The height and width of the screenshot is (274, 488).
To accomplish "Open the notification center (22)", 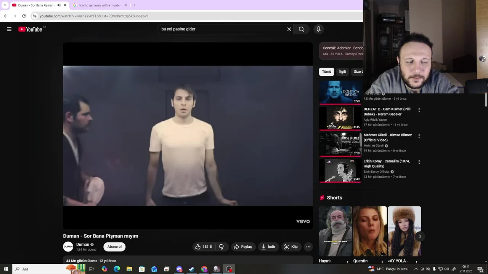I will (x=480, y=269).
